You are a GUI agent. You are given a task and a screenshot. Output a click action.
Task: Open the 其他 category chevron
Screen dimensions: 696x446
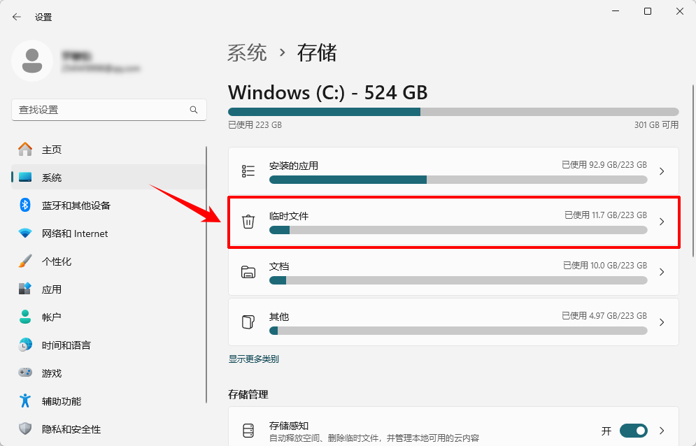click(662, 322)
